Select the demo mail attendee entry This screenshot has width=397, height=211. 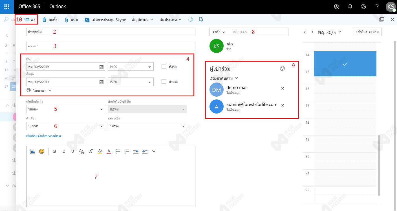(x=243, y=90)
